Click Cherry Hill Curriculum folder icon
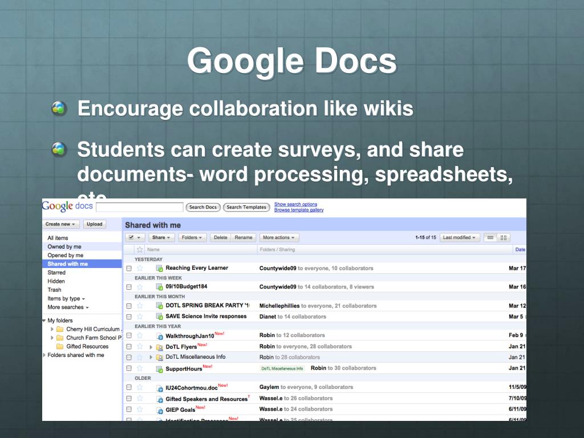Image resolution: width=584 pixels, height=438 pixels. click(x=59, y=329)
